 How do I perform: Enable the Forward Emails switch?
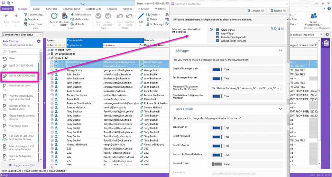[217, 164]
